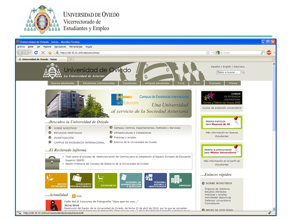Viewport: 294px width, 220px height.
Task: Go to Antiguos estudiantes nav tab
Action: 157,83
